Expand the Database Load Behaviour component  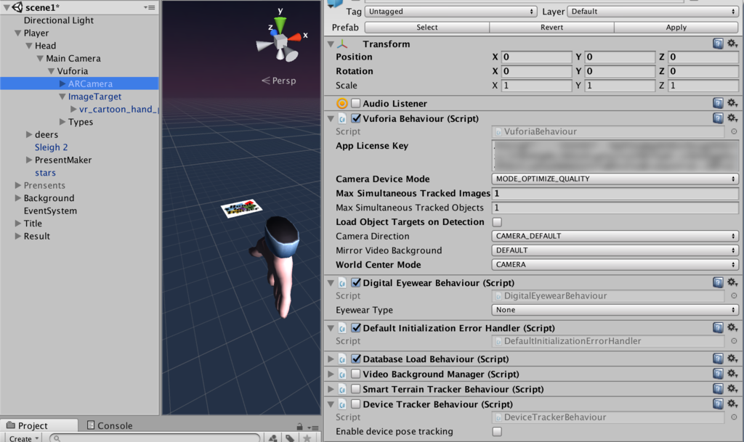(331, 359)
